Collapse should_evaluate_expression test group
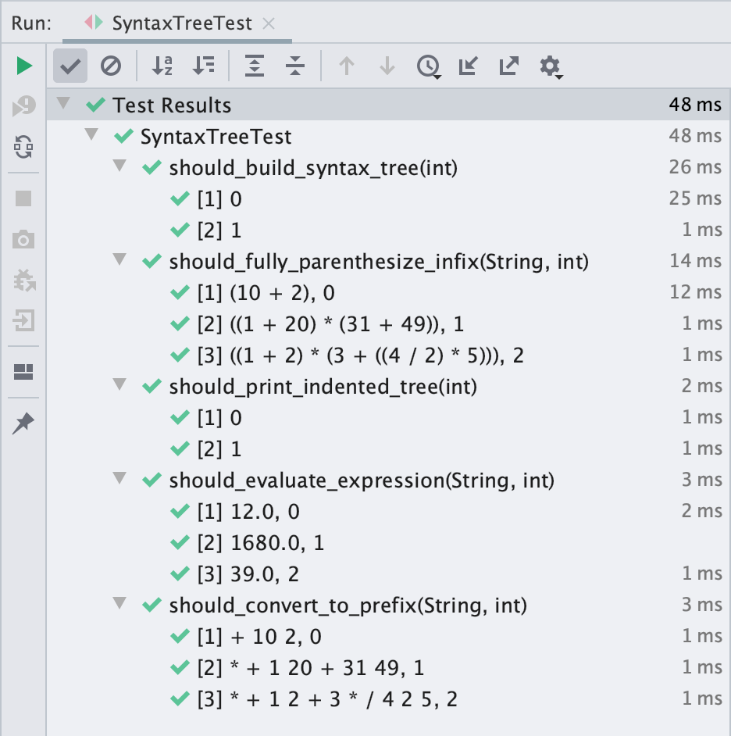The height and width of the screenshot is (736, 731). click(x=119, y=479)
